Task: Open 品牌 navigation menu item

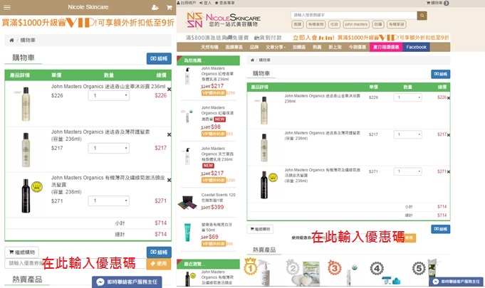Action: [254, 47]
